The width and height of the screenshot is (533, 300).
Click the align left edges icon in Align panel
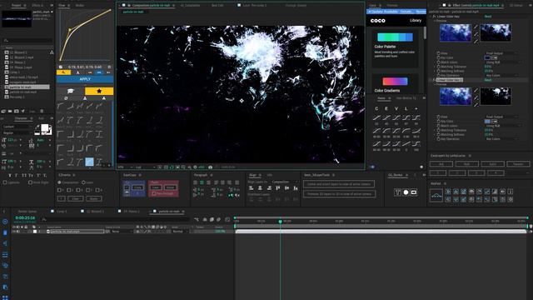click(252, 188)
